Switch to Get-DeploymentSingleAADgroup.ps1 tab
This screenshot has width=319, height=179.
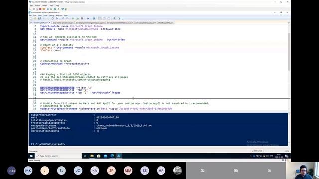(90, 23)
